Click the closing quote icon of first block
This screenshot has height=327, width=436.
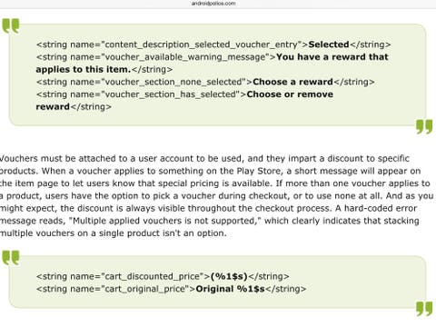(424, 126)
